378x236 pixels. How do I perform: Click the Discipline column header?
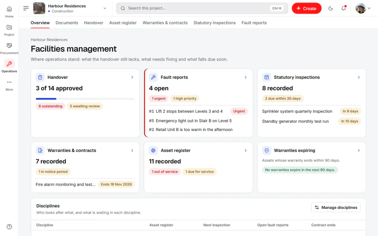coord(44,225)
